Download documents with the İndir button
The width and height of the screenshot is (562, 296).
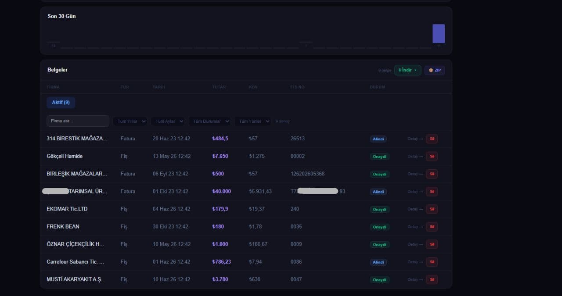(407, 70)
